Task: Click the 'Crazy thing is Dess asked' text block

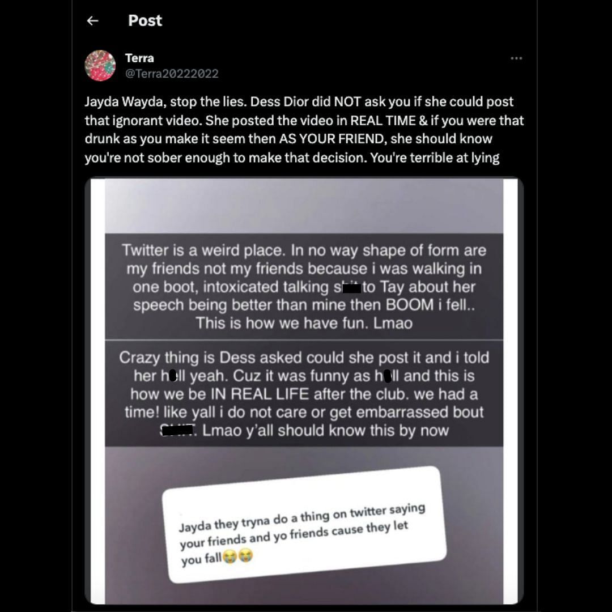Action: pyautogui.click(x=304, y=393)
